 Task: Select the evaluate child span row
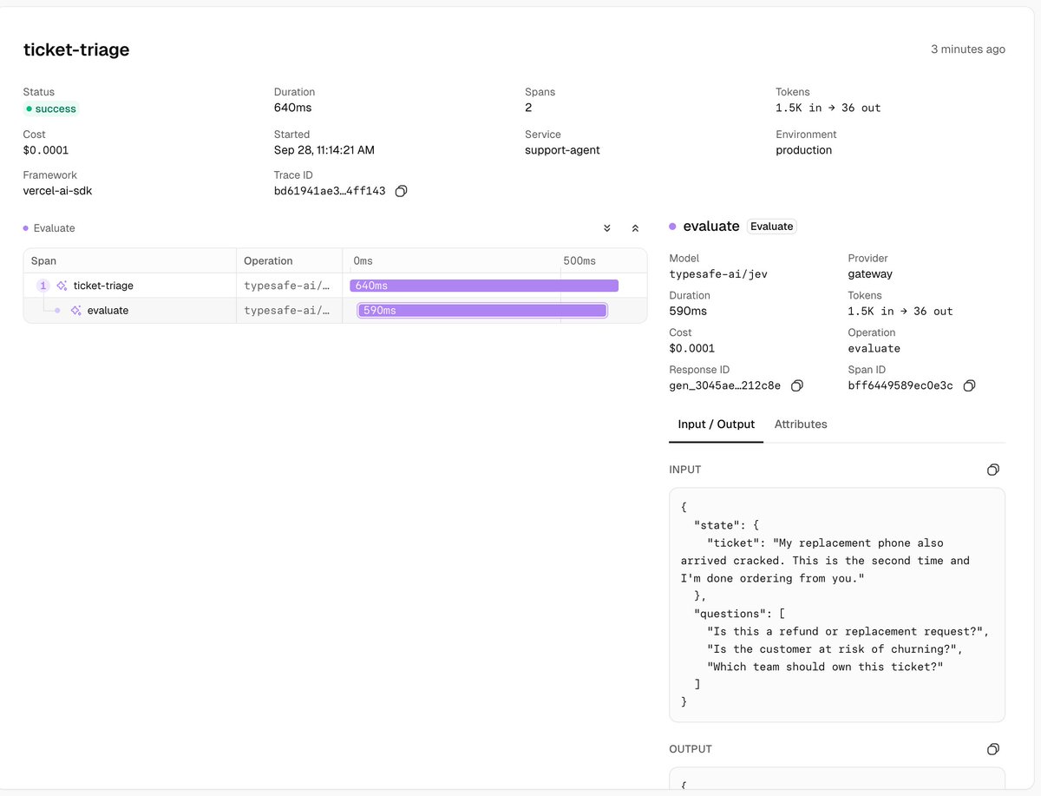pyautogui.click(x=335, y=310)
